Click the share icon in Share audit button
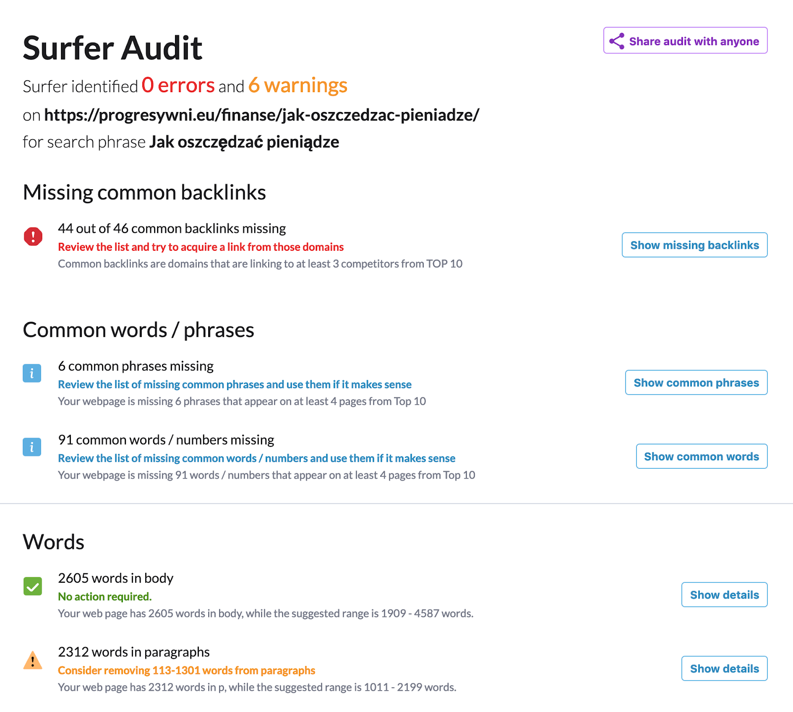 (x=617, y=41)
